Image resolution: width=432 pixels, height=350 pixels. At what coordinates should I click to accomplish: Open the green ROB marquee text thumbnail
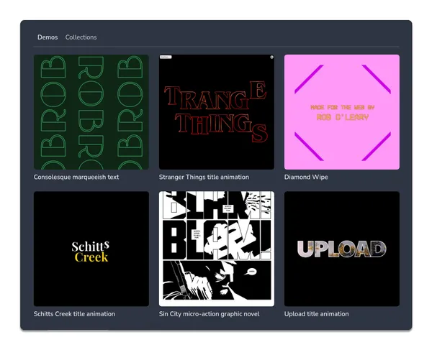tap(91, 112)
